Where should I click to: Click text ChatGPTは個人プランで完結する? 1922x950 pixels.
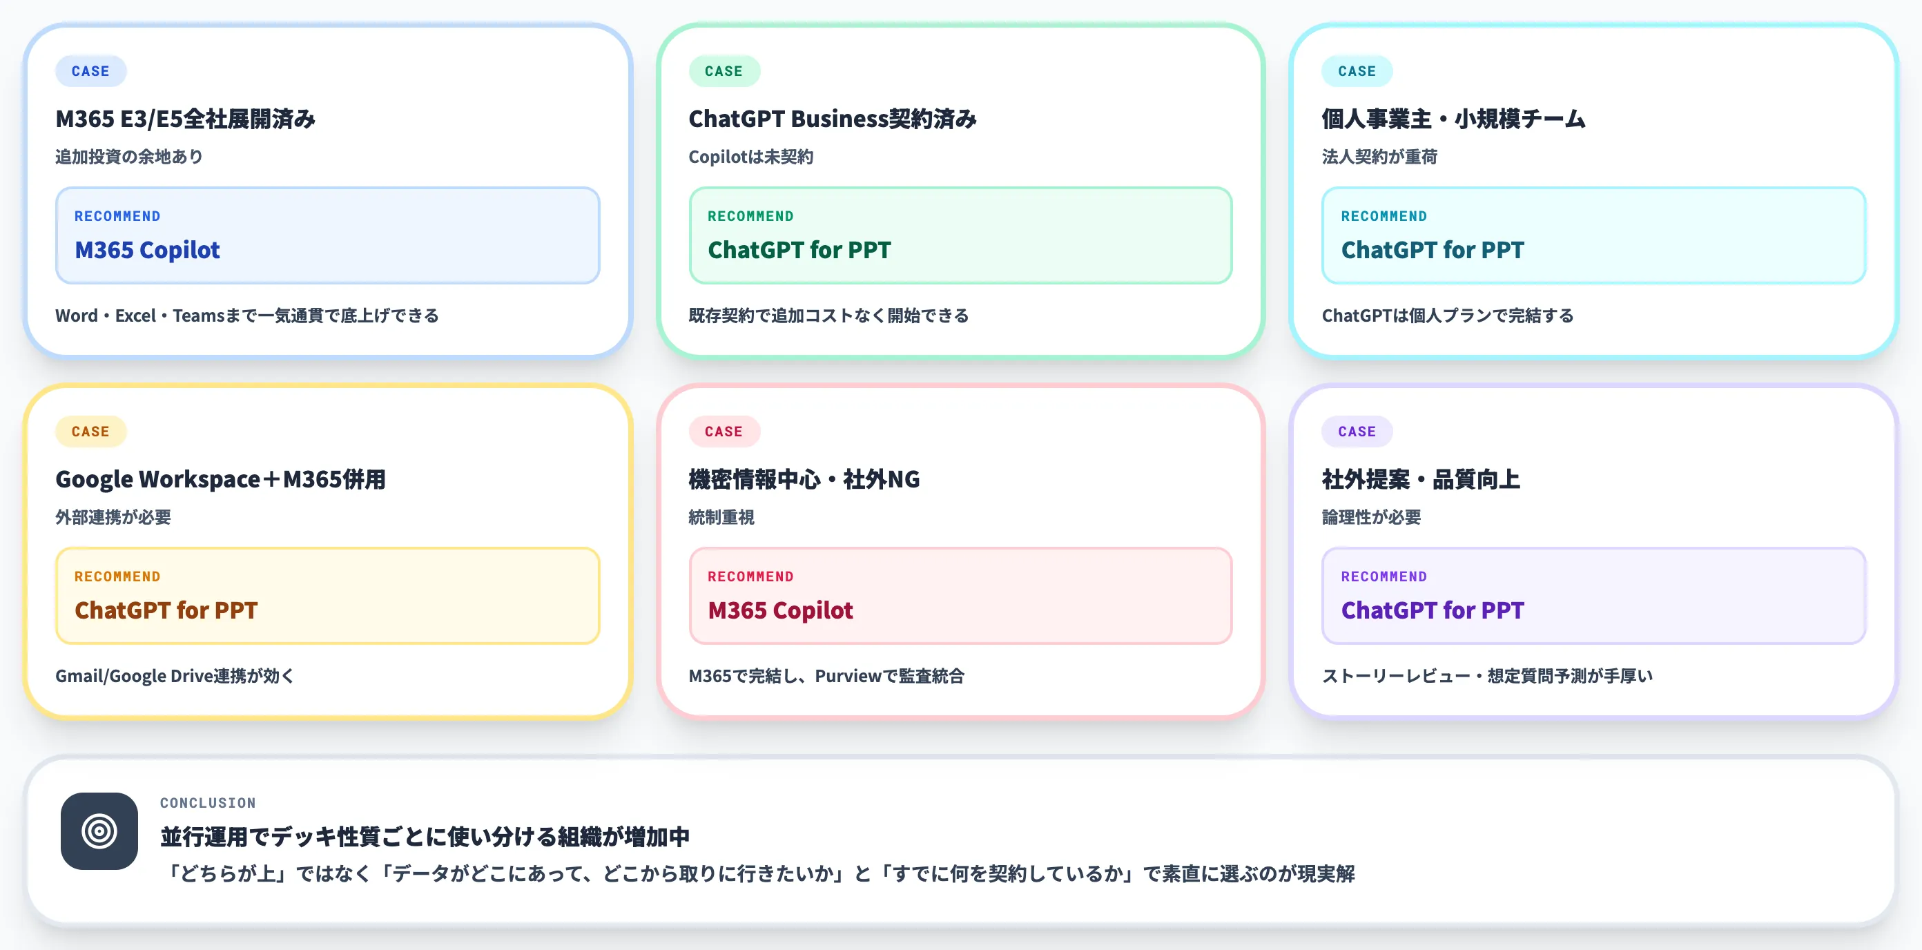pos(1448,316)
